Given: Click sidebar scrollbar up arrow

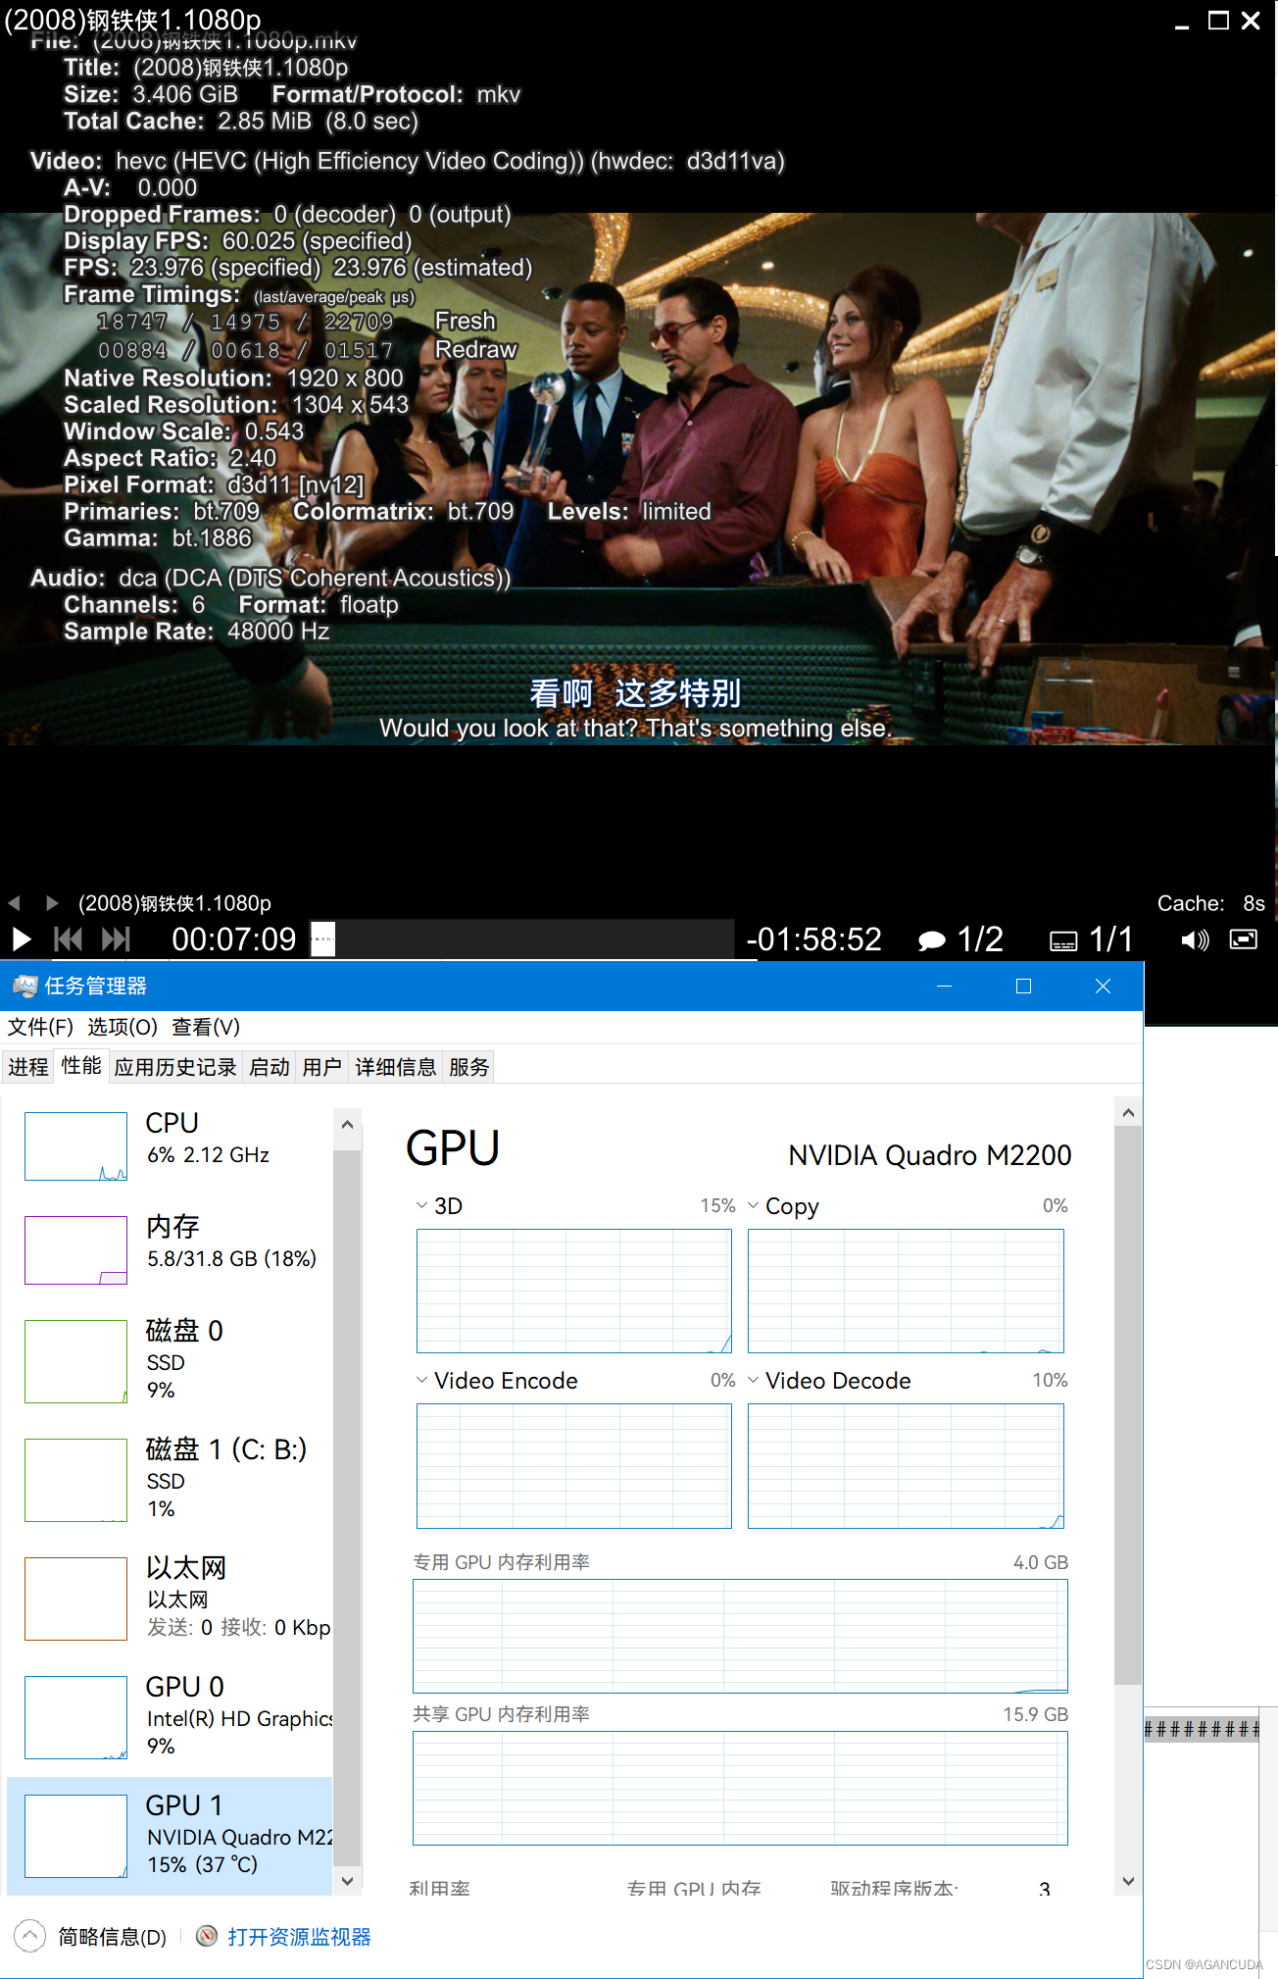Looking at the screenshot, I should point(347,1124).
